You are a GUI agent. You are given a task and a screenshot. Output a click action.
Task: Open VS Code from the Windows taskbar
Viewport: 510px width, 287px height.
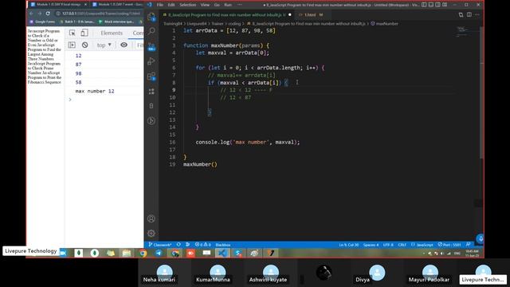[x=222, y=253]
